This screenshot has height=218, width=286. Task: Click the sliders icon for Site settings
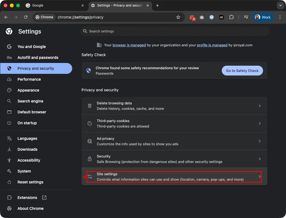click(x=90, y=177)
